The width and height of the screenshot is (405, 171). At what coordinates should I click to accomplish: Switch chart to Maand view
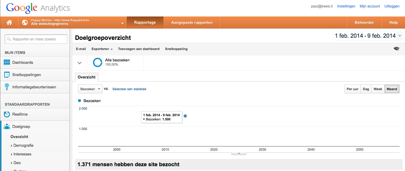[392, 89]
